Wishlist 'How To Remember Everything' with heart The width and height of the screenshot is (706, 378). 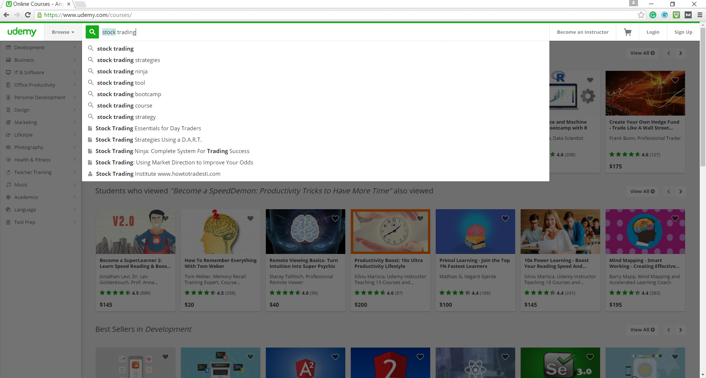tap(250, 218)
